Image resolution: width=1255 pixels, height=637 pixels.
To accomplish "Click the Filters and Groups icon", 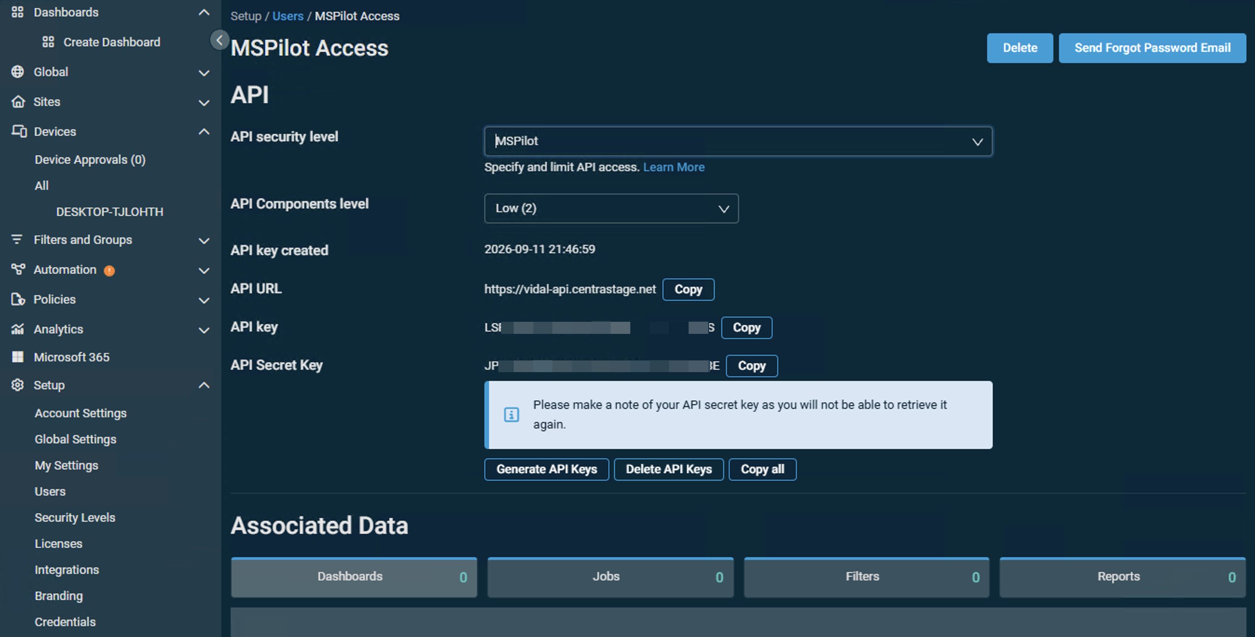I will [17, 239].
